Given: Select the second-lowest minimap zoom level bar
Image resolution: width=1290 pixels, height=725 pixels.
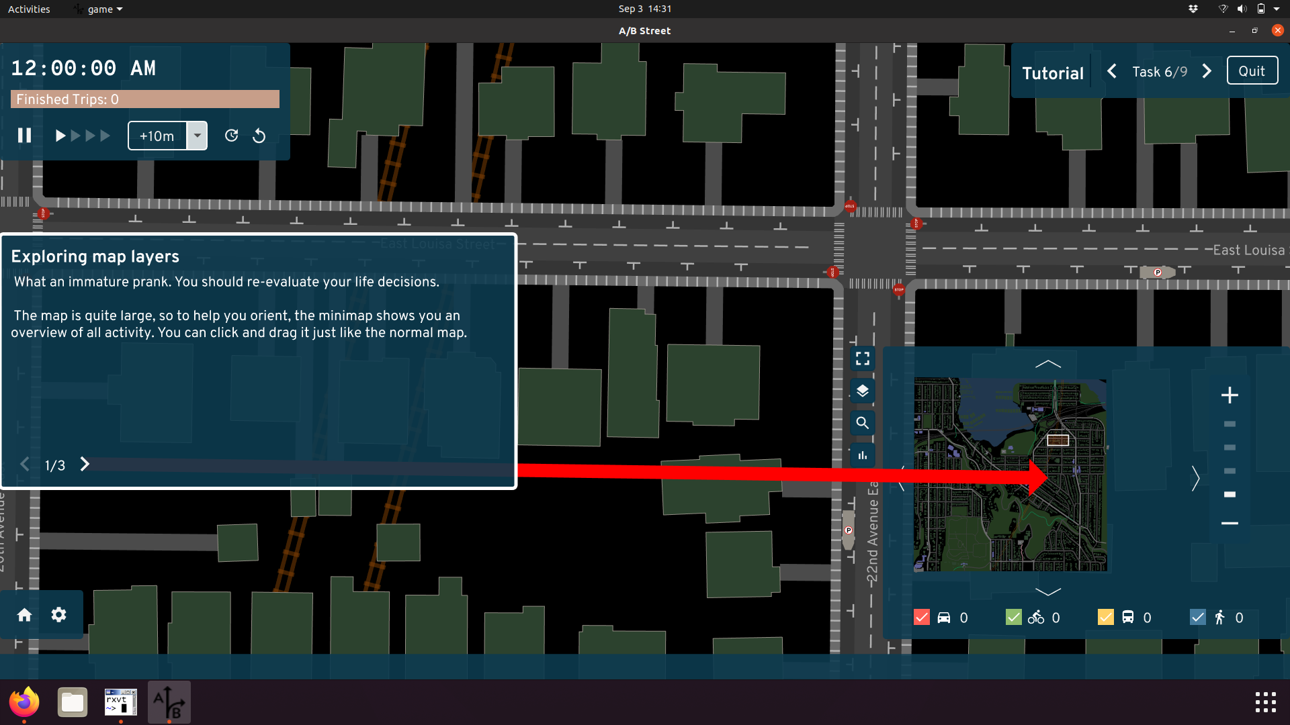Looking at the screenshot, I should click(x=1230, y=471).
